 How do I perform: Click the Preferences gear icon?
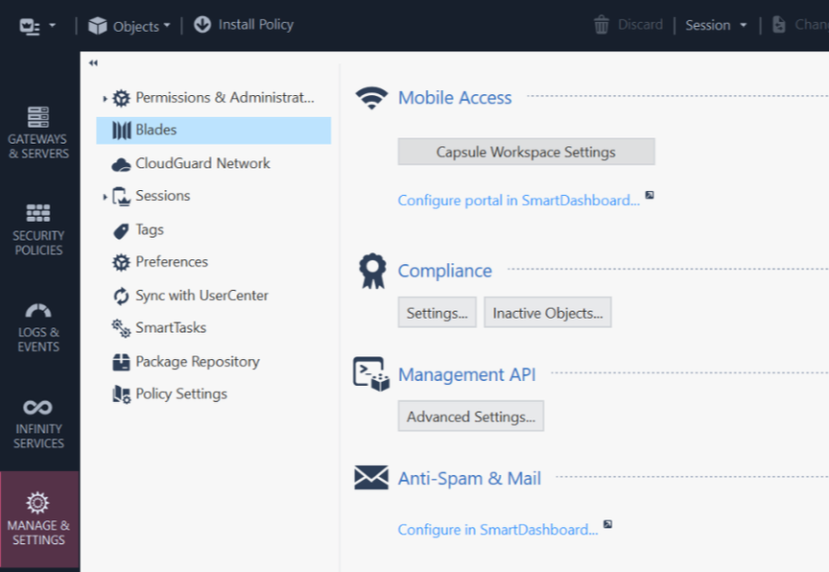point(121,263)
